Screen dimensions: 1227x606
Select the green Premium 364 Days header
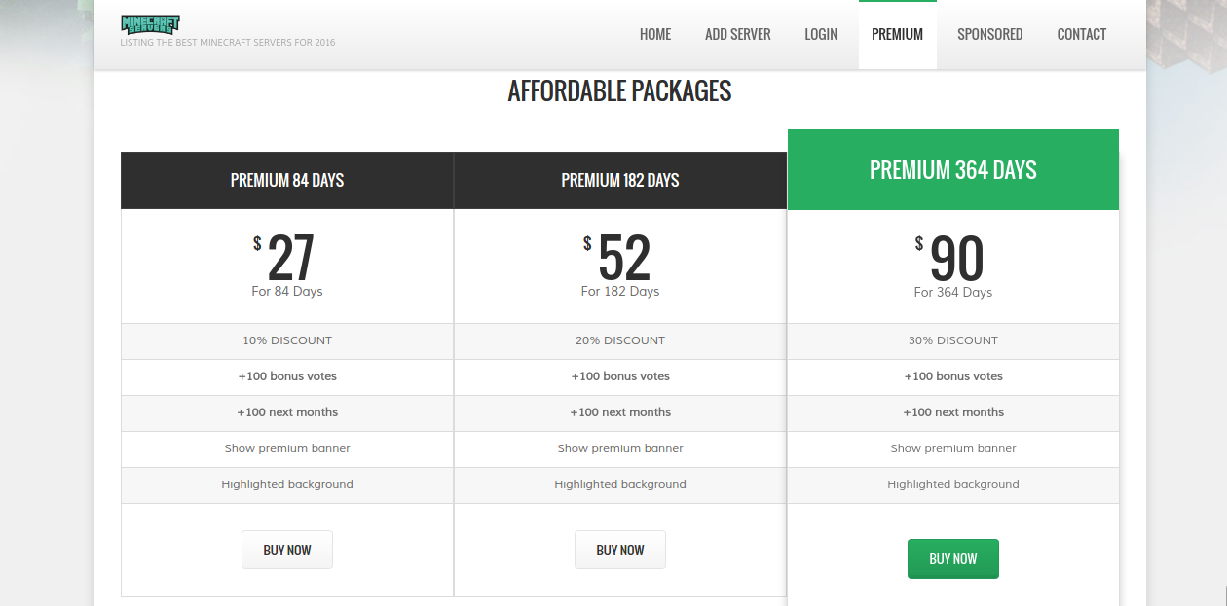(x=952, y=170)
